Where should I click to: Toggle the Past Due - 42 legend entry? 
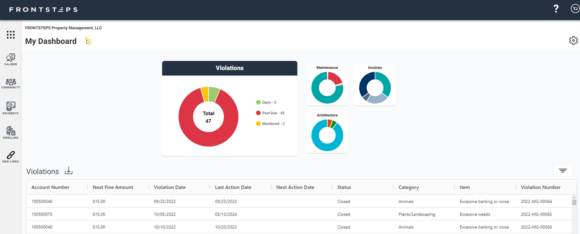[x=270, y=113]
